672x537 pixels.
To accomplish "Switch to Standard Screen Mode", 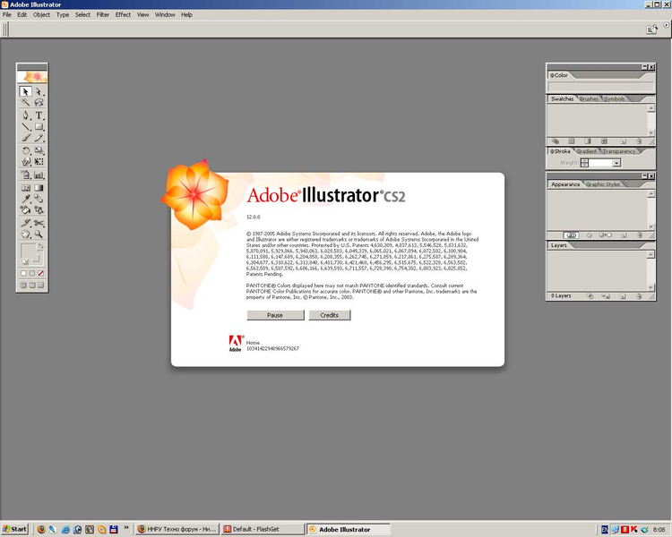I will (x=23, y=286).
